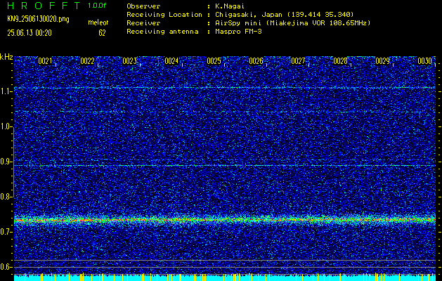Click the version label 1.00f
Screen dimensions: 442x281
tap(97, 6)
